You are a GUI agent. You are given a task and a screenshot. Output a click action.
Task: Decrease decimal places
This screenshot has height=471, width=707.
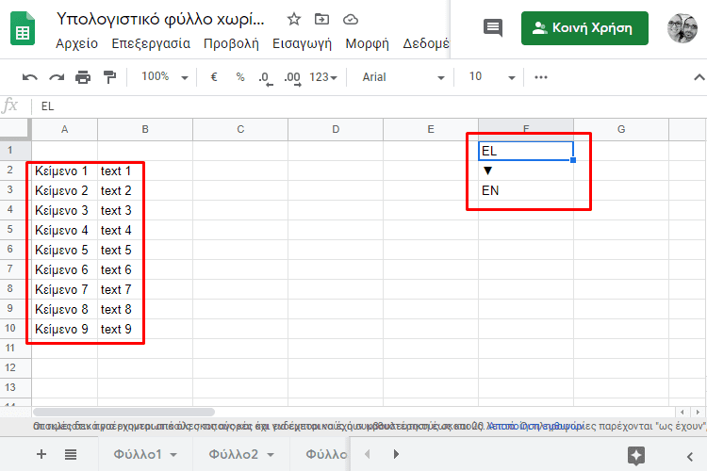[x=266, y=78]
